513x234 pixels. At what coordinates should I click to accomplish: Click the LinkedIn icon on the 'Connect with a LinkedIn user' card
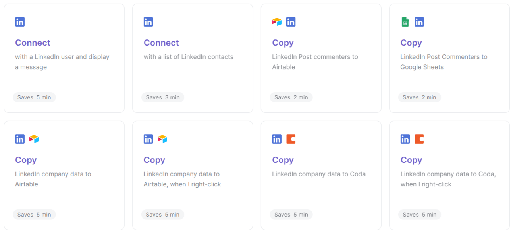pos(20,22)
